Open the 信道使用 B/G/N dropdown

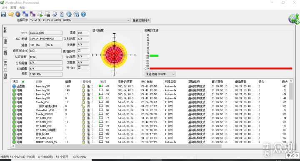[x=160, y=74]
